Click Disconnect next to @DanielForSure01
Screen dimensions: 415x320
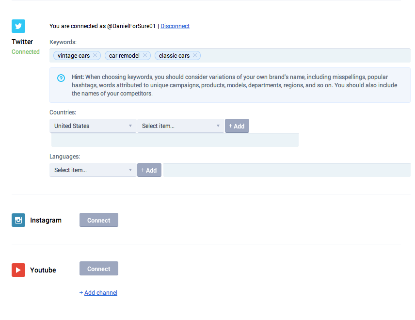click(x=175, y=26)
